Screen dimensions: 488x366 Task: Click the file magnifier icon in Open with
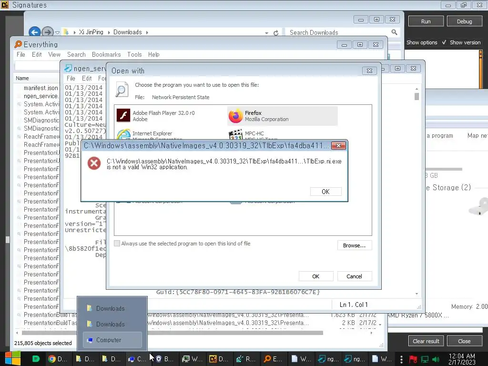[122, 90]
